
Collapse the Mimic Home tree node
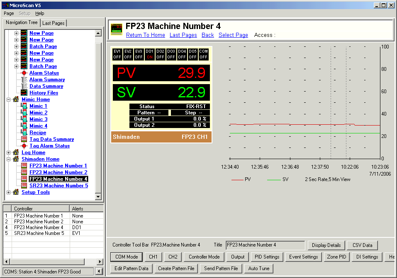[8, 99]
